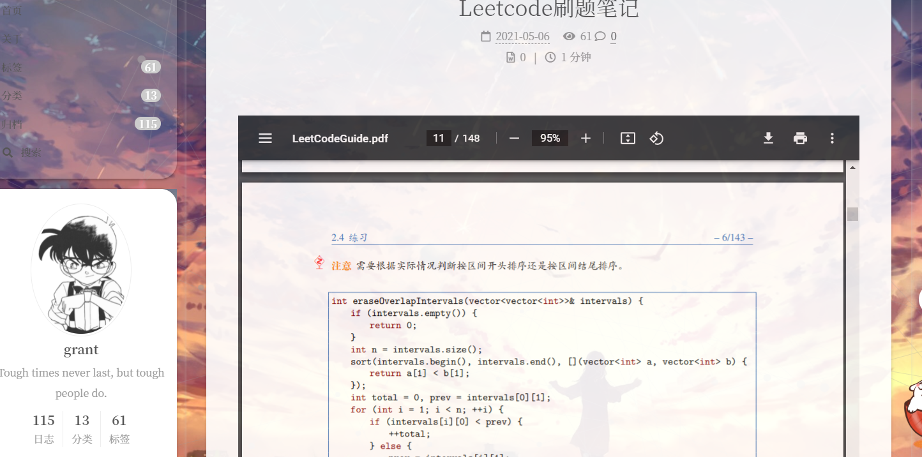
Task: Open the 搜索 search menu item
Action: tap(31, 153)
